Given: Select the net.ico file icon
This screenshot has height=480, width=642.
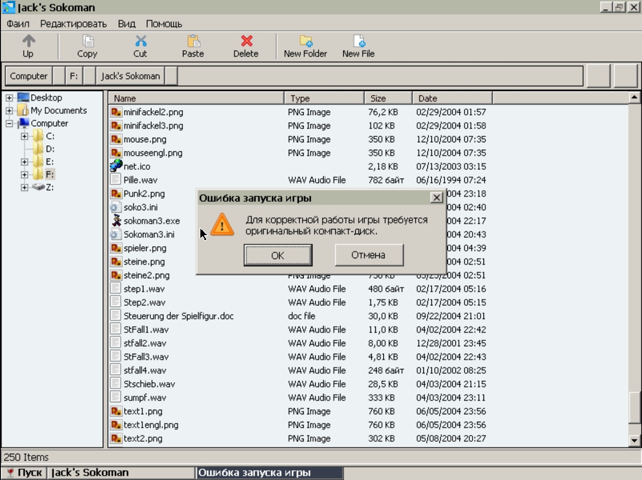Looking at the screenshot, I should [116, 166].
